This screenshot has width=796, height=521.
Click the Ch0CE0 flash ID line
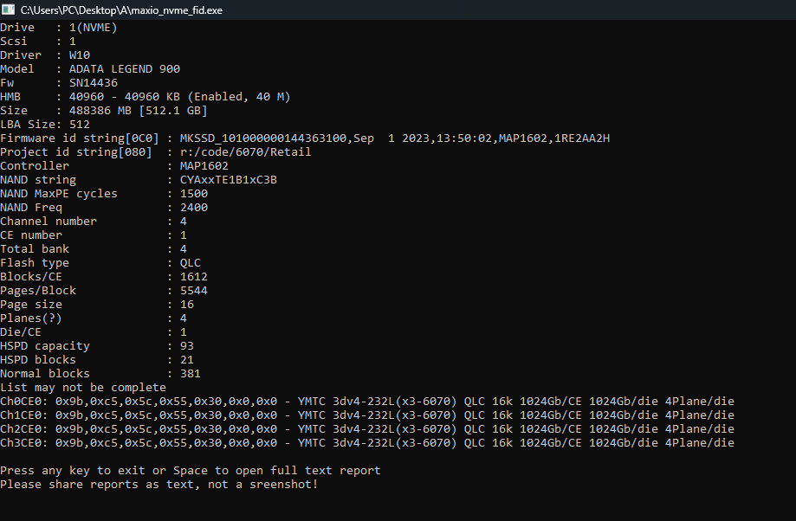point(367,402)
